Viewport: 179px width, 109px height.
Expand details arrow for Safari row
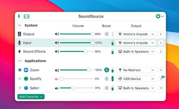(x=161, y=88)
